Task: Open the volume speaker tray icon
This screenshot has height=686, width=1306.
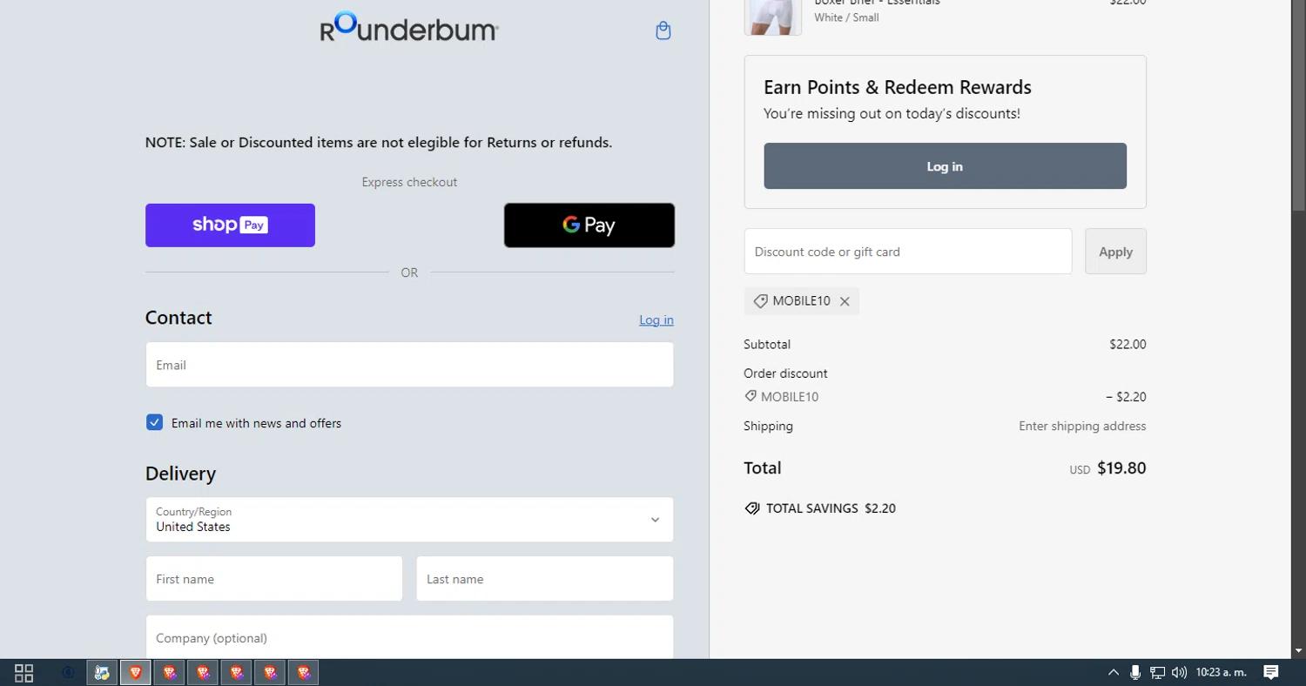Action: pyautogui.click(x=1179, y=672)
